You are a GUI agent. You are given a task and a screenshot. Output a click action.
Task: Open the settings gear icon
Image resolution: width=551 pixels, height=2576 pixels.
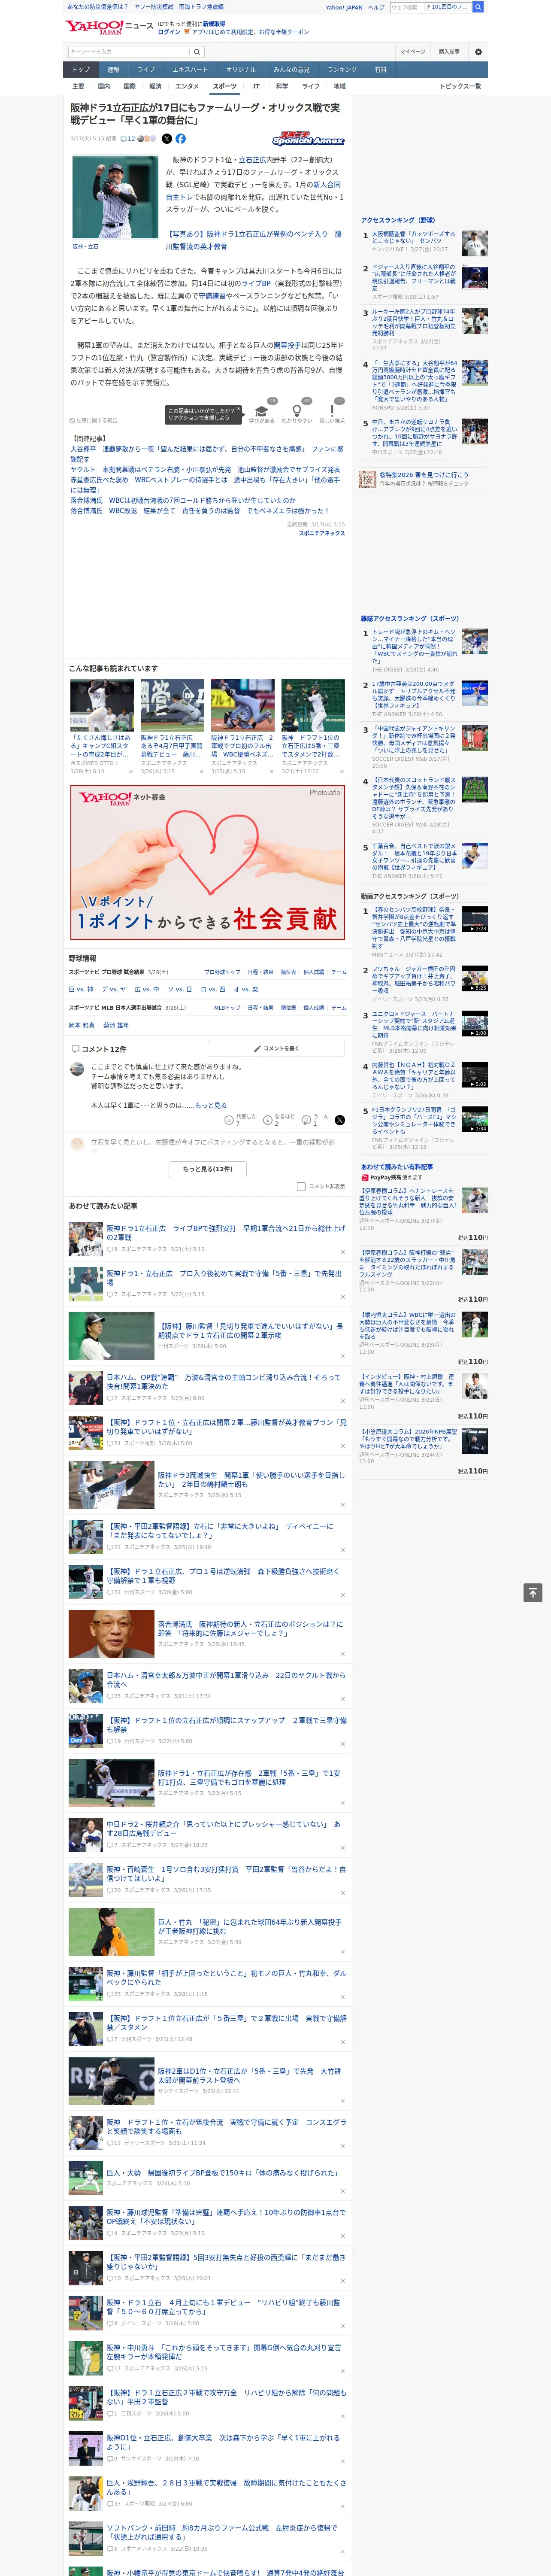click(478, 52)
